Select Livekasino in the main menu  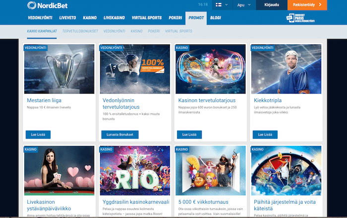tap(114, 18)
